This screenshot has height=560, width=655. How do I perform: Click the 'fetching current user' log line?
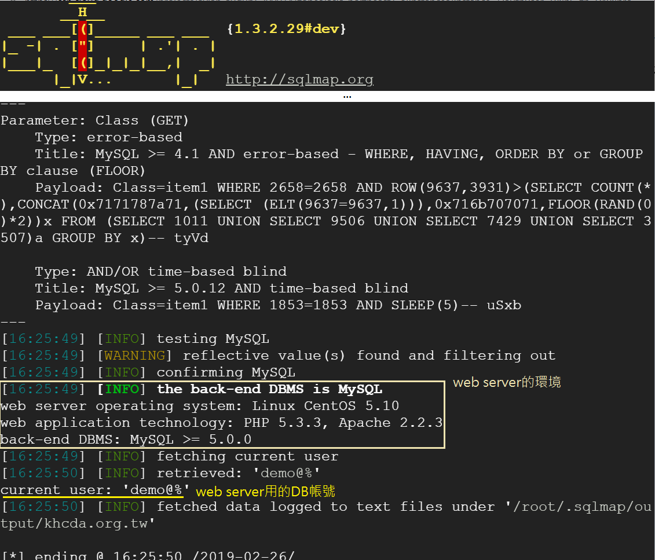(170, 456)
